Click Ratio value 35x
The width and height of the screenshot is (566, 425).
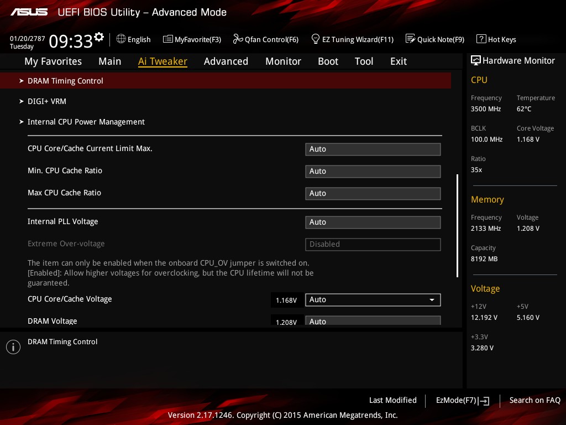coord(476,170)
